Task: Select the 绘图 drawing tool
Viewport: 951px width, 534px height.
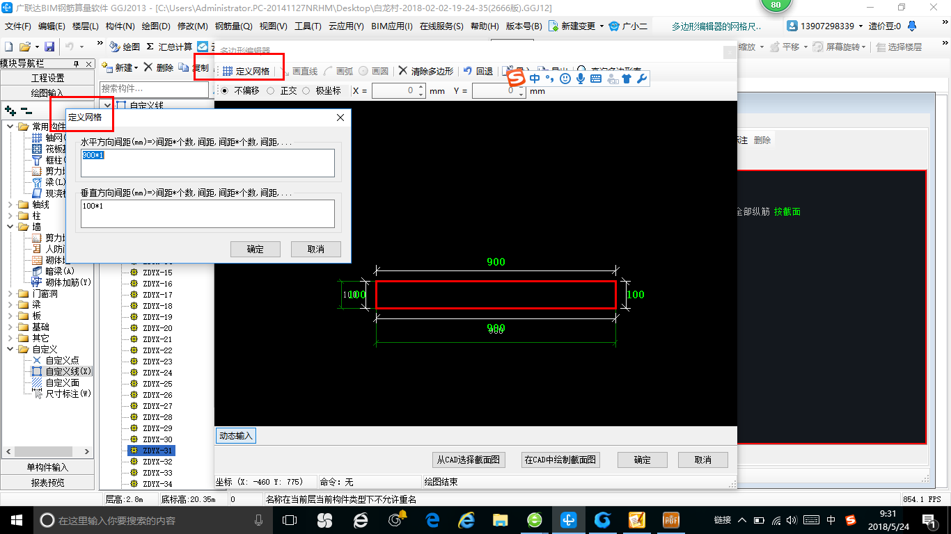Action: [x=125, y=47]
